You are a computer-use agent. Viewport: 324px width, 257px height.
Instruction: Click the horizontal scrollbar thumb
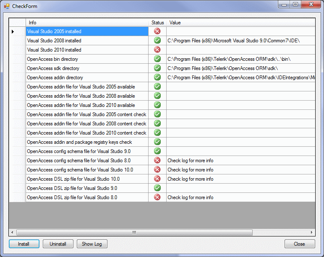[x=134, y=232]
